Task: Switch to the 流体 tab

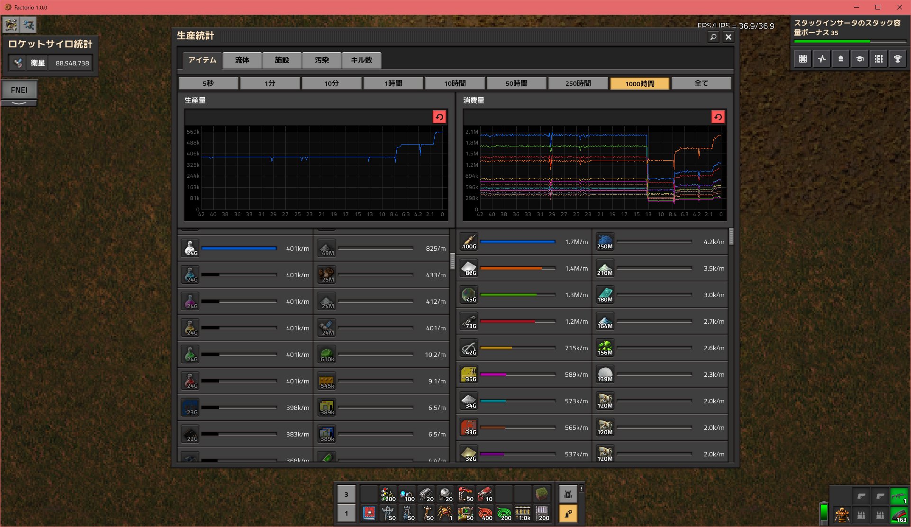Action: pos(242,60)
